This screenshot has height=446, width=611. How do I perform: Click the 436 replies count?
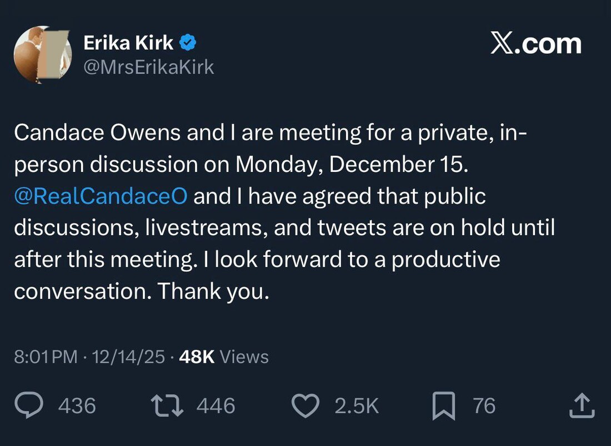click(77, 406)
